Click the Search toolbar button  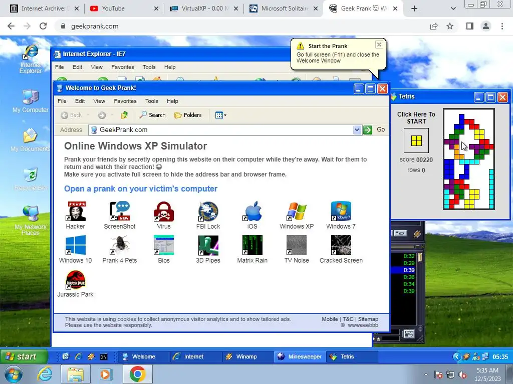152,115
